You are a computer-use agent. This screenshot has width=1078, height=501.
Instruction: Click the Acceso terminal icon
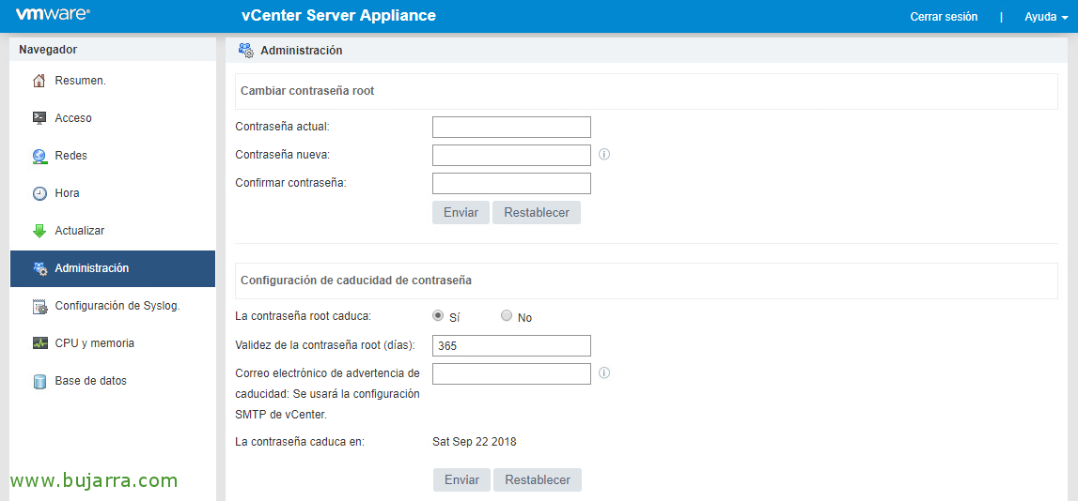(39, 118)
